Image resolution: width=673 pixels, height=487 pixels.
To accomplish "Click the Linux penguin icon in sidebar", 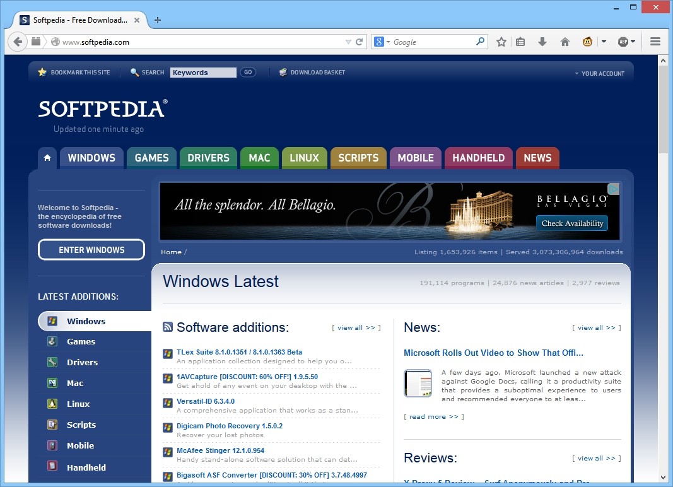I will pos(52,404).
